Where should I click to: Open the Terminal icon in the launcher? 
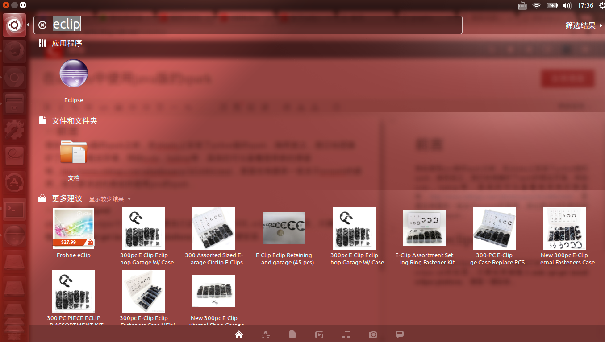[x=14, y=209]
